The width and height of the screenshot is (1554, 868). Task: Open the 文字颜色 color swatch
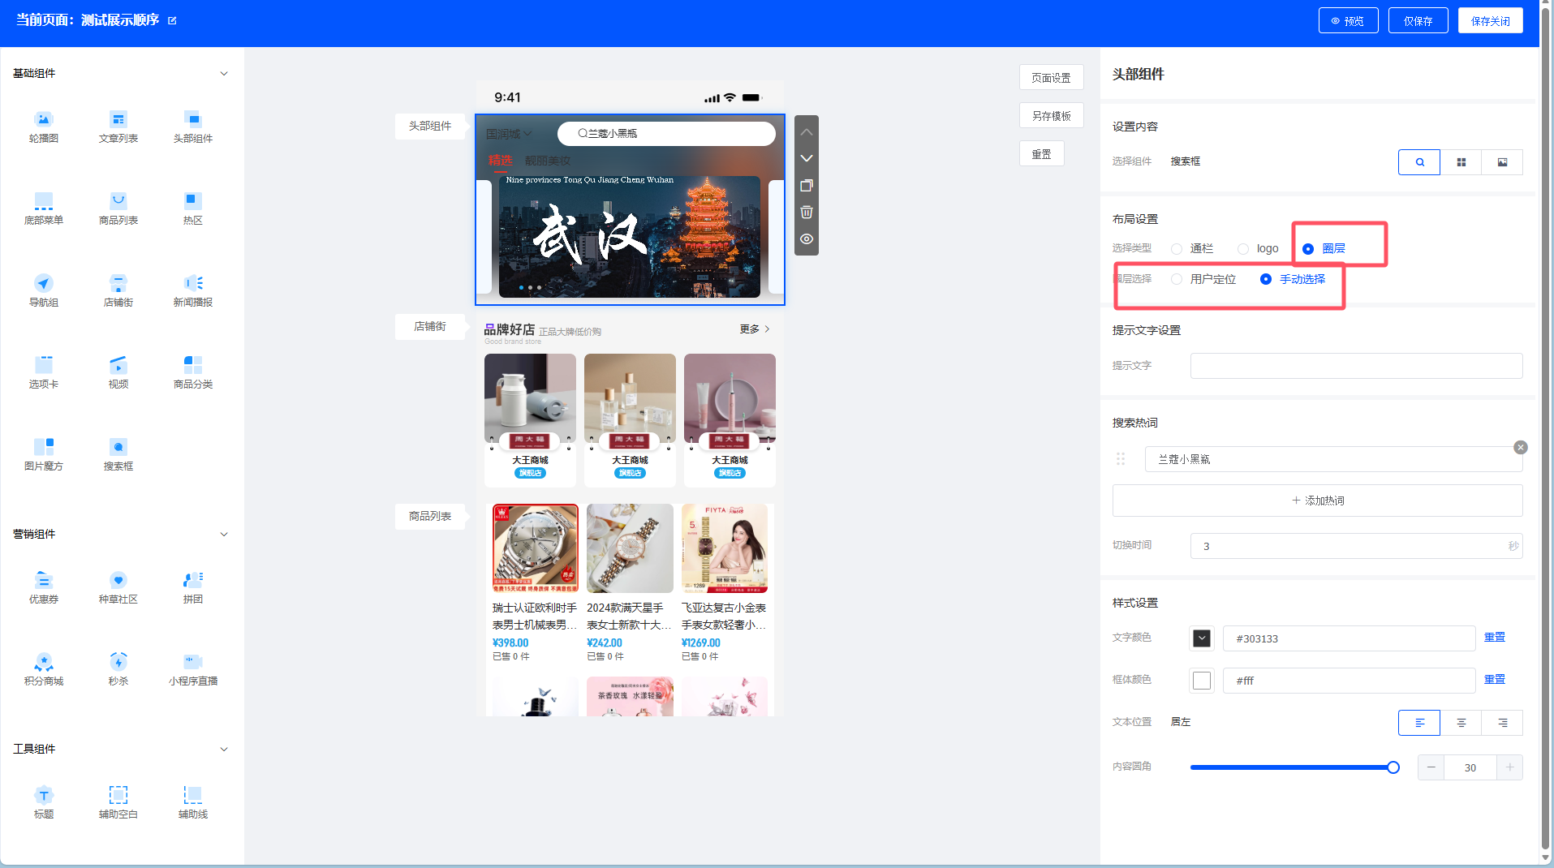coord(1202,638)
